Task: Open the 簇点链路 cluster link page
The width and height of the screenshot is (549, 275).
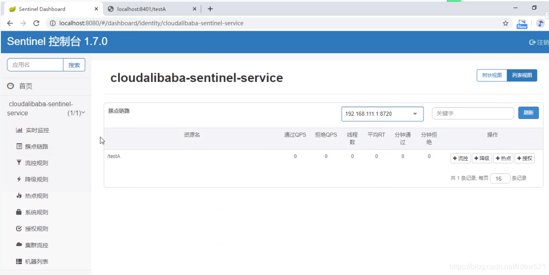Action: coord(32,146)
